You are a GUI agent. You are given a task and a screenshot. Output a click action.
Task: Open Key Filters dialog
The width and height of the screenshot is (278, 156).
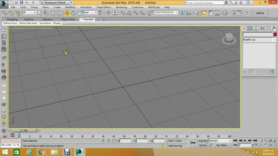click(x=222, y=145)
